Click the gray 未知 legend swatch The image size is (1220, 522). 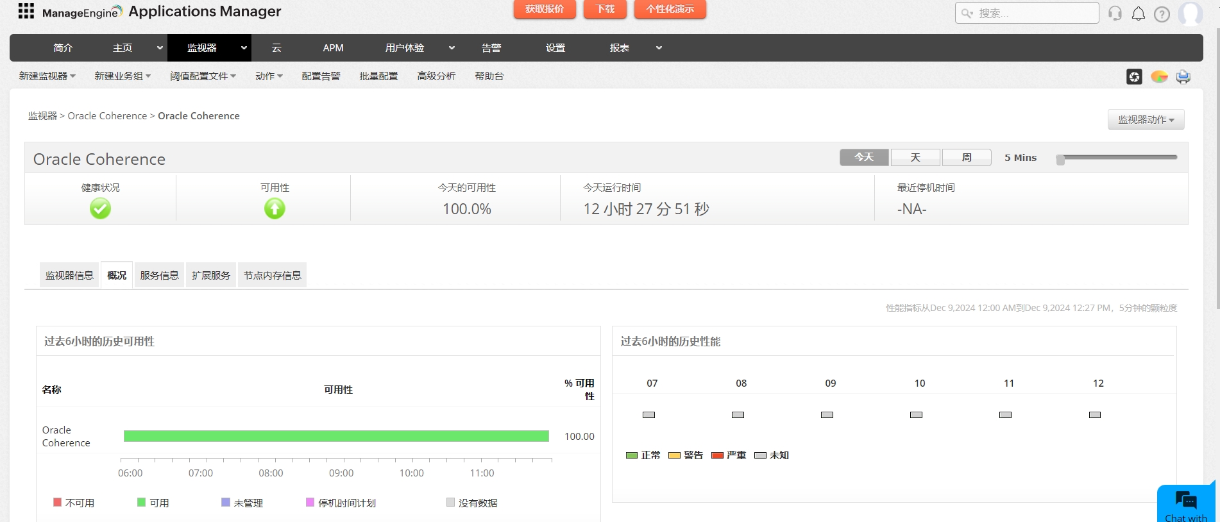[x=760, y=455]
